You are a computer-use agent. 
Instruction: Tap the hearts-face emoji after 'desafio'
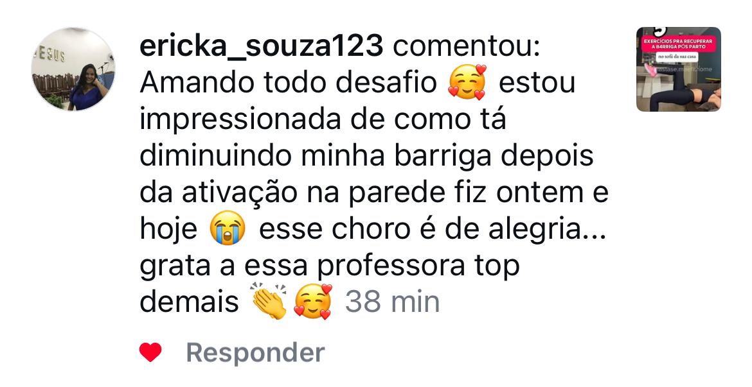pos(467,82)
